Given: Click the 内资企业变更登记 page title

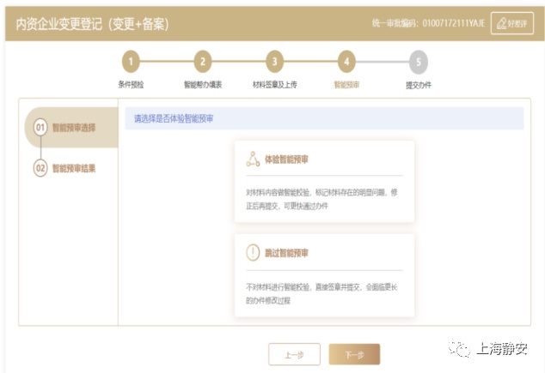Looking at the screenshot, I should (92, 24).
